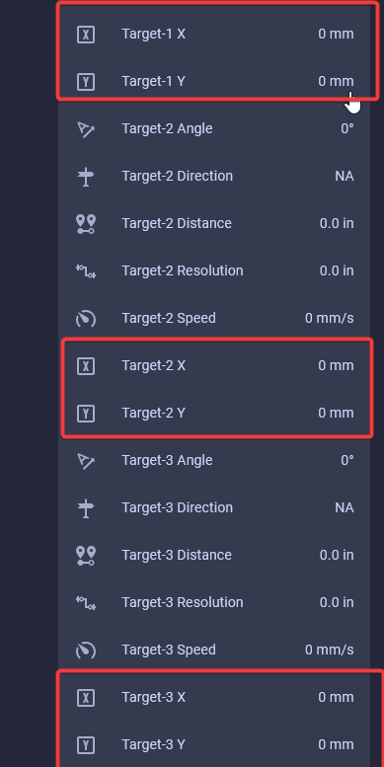
Task: Open the Target-3 Resolution entity label
Action: click(x=183, y=602)
